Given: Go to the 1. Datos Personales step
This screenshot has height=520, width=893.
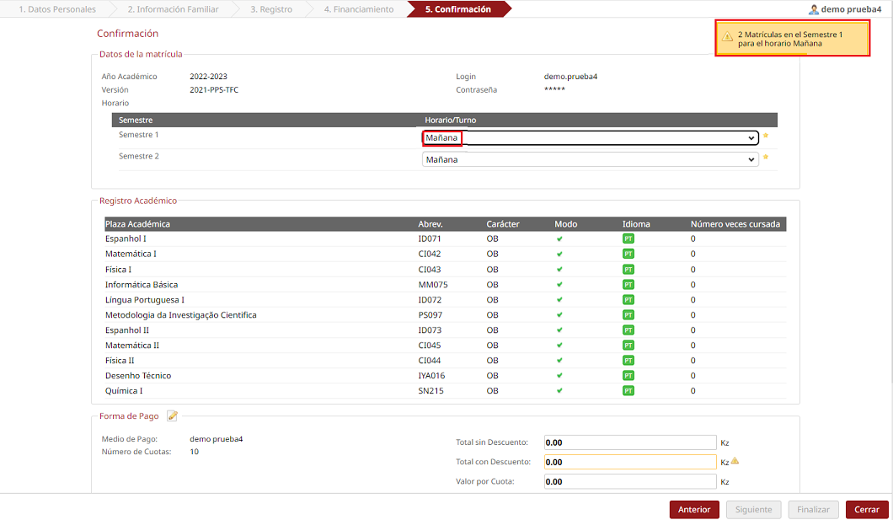Looking at the screenshot, I should (56, 9).
